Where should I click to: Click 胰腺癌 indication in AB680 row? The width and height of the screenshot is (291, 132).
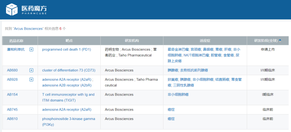173,70
